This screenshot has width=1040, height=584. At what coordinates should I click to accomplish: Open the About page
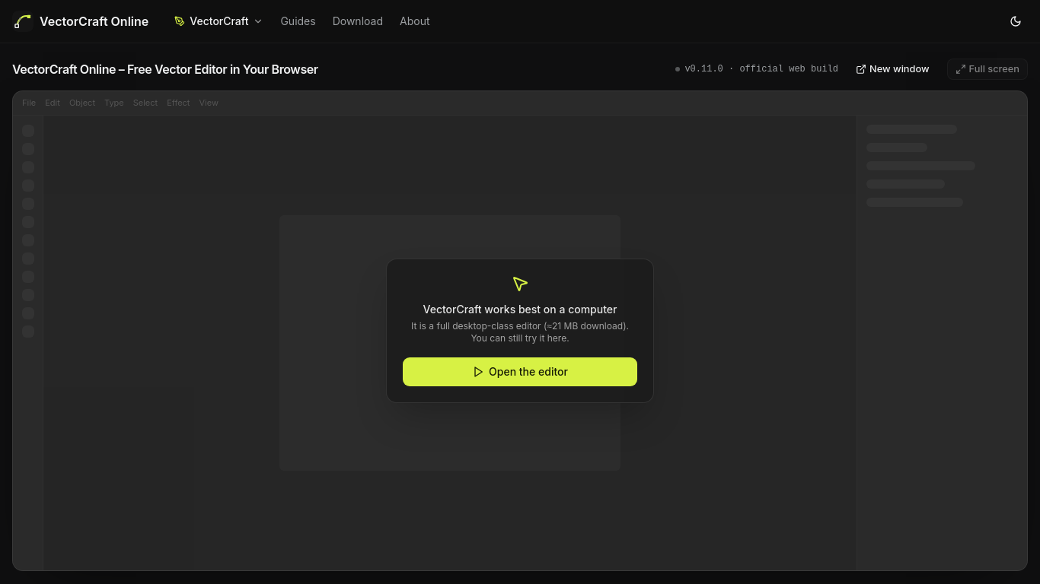[415, 21]
